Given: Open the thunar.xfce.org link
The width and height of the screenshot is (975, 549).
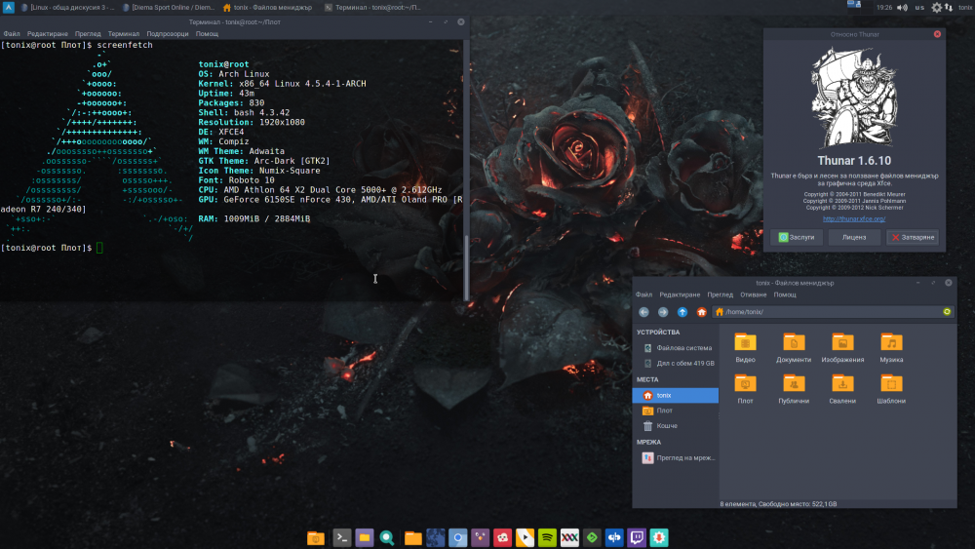Looking at the screenshot, I should [854, 218].
